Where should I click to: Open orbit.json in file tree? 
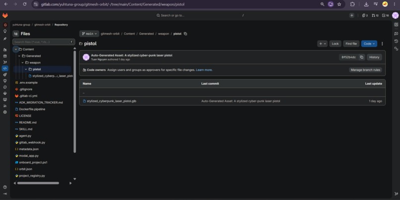click(x=25, y=169)
